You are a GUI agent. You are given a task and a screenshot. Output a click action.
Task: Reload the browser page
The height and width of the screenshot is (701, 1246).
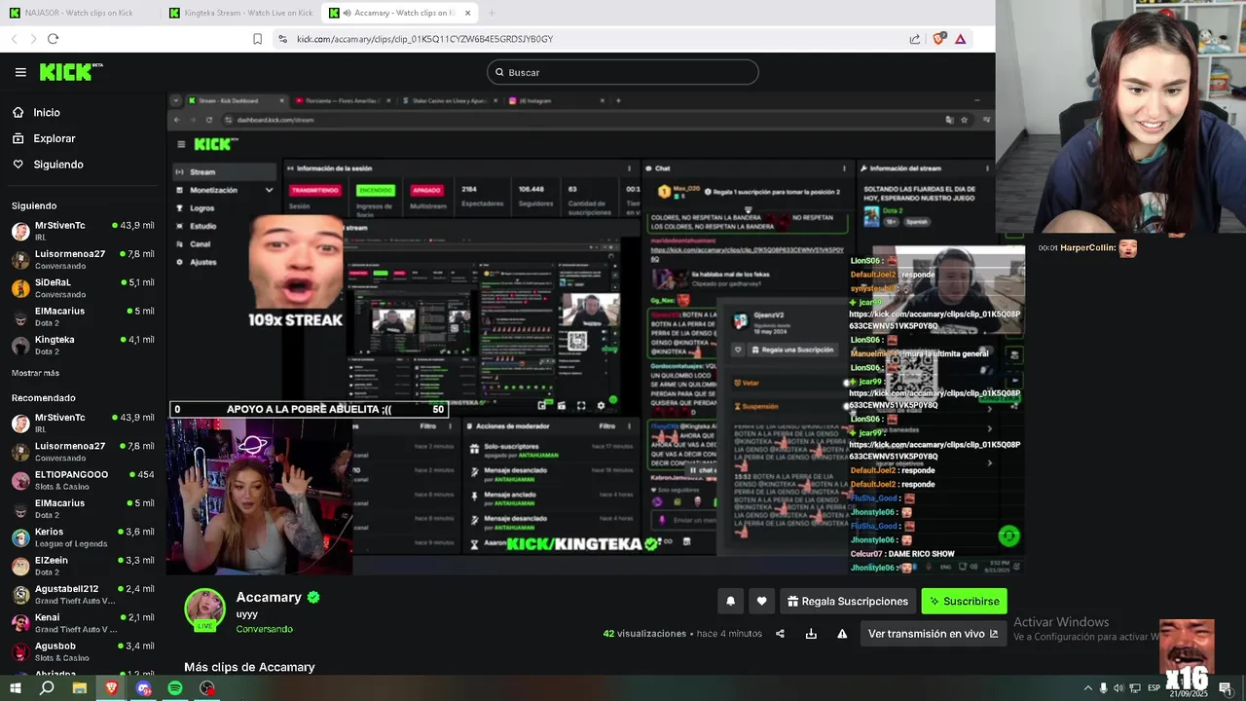pyautogui.click(x=53, y=39)
